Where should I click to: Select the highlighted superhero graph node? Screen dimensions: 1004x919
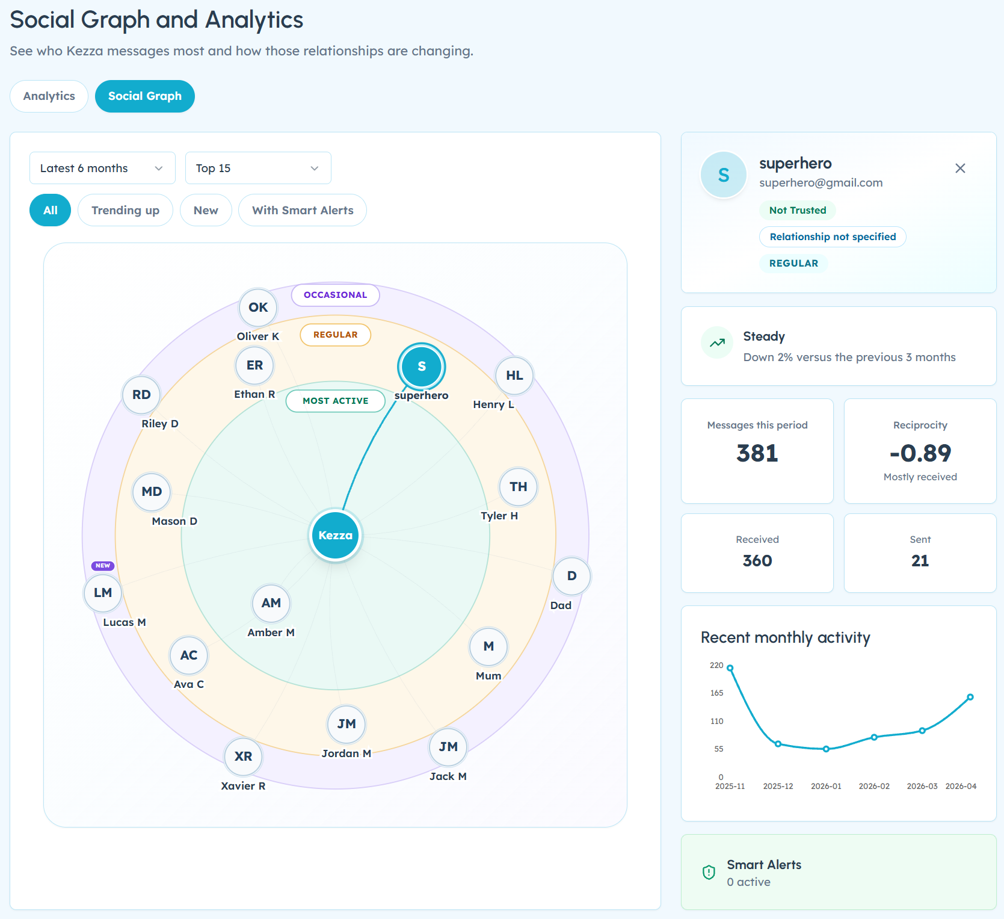pyautogui.click(x=422, y=367)
